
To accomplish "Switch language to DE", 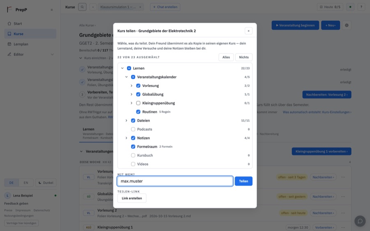I will [x=12, y=182].
